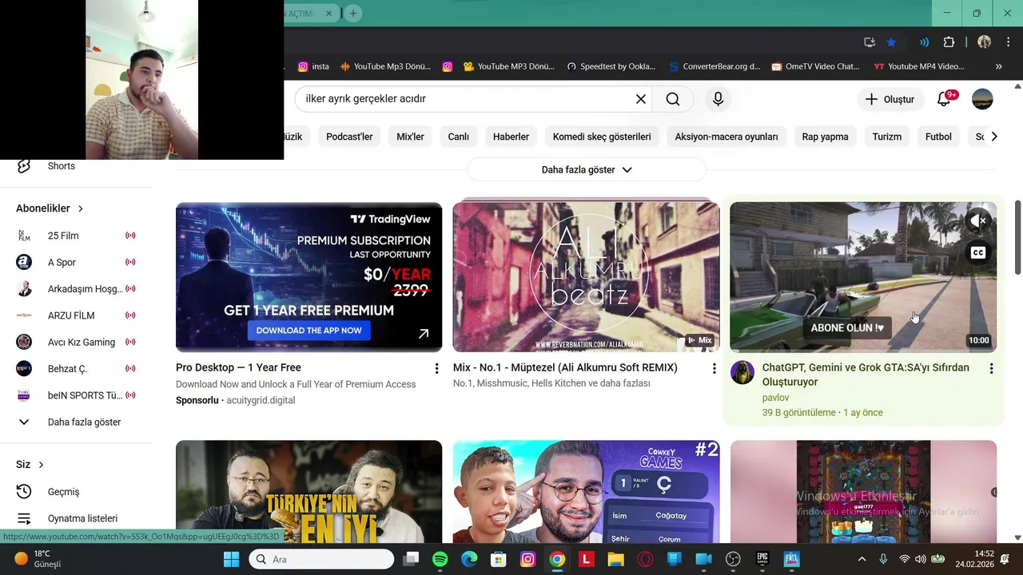Image resolution: width=1023 pixels, height=575 pixels.
Task: Open YouTube notifications bell
Action: [945, 99]
